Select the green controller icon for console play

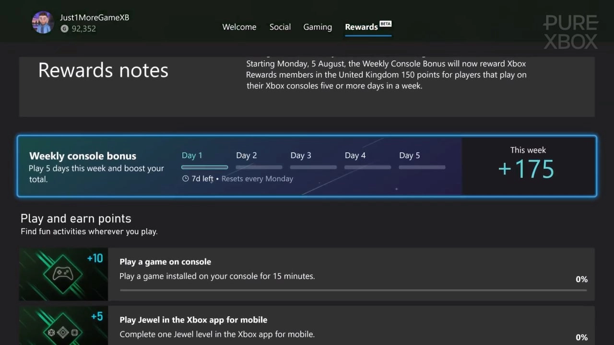click(63, 274)
